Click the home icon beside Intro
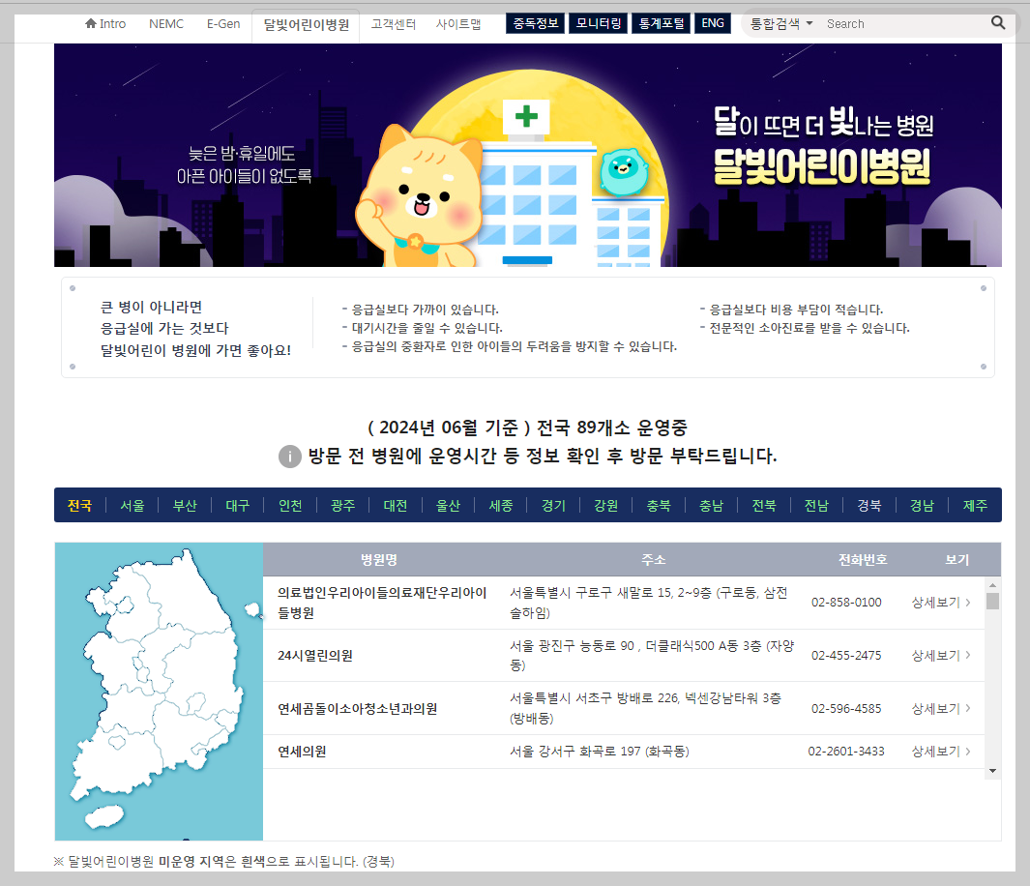Screen dimensions: 1030x886 pos(91,23)
